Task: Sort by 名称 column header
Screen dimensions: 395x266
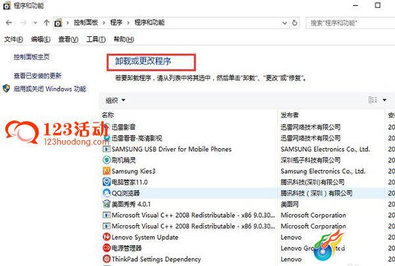Action: 108,115
